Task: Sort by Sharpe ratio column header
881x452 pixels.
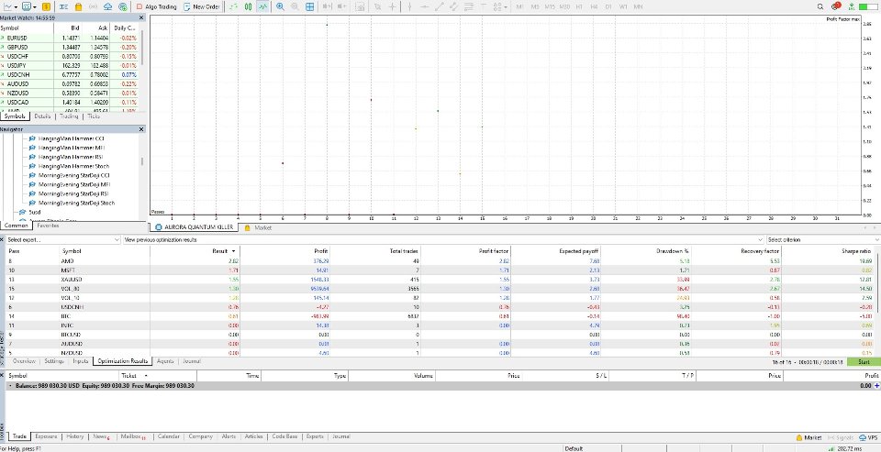Action: tap(856, 250)
